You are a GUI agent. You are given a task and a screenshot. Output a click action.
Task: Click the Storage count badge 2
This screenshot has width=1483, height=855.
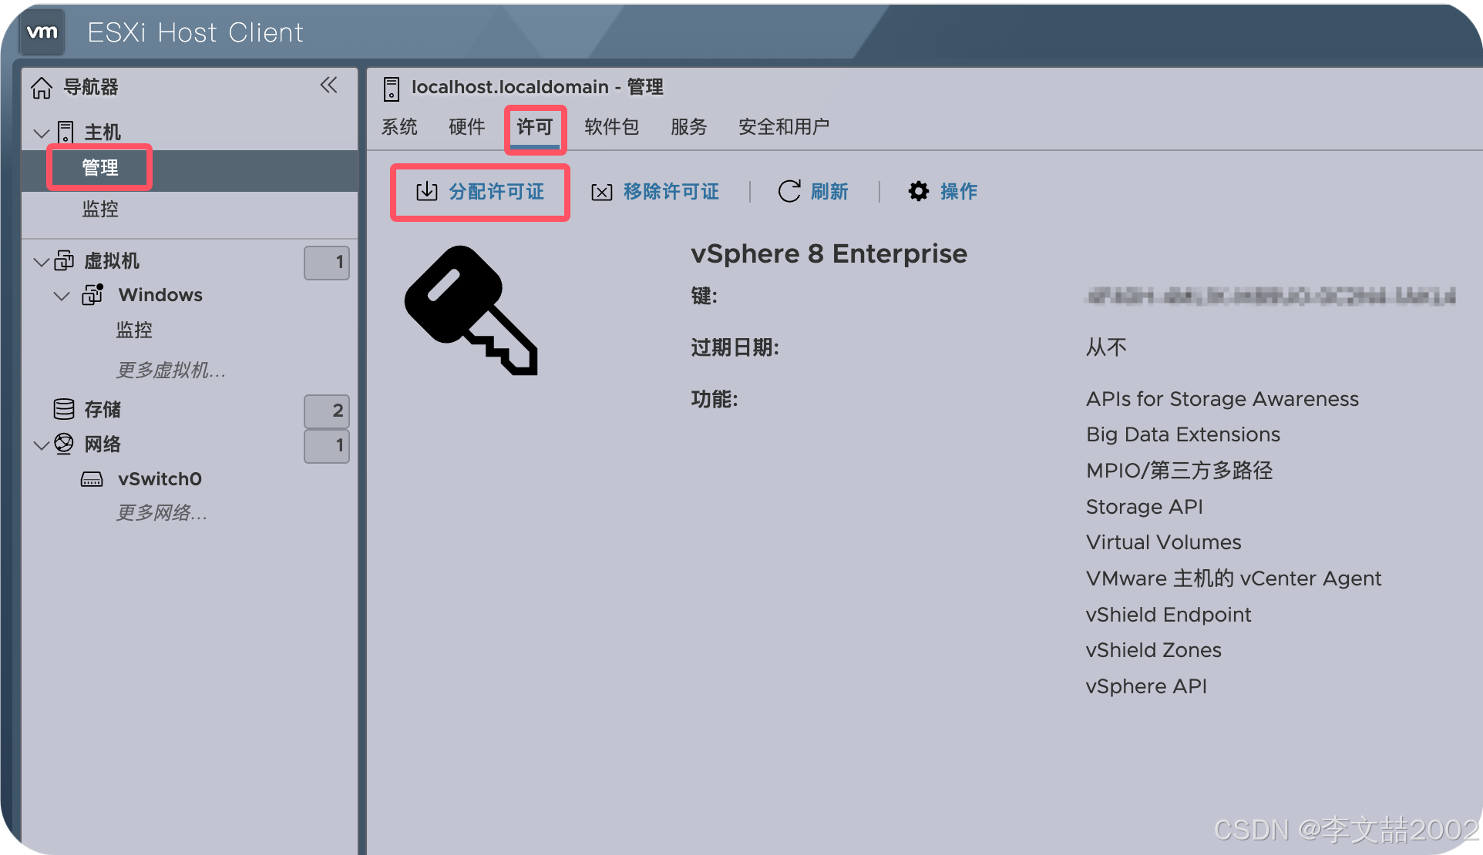(x=327, y=411)
